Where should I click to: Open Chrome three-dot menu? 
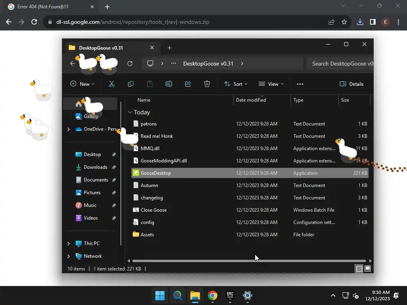click(398, 22)
